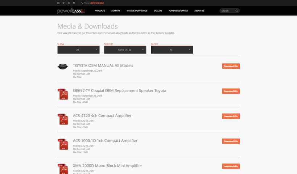Image resolution: width=297 pixels, height=174 pixels.
Task: Download File for ACS-1000.1D 1ch Amplifier
Action: tap(231, 141)
